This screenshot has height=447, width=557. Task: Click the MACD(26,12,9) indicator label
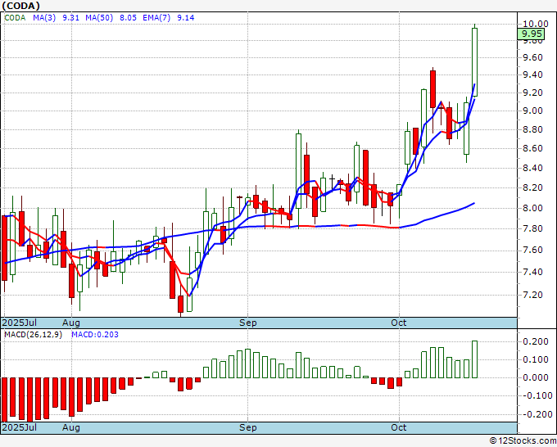33,335
